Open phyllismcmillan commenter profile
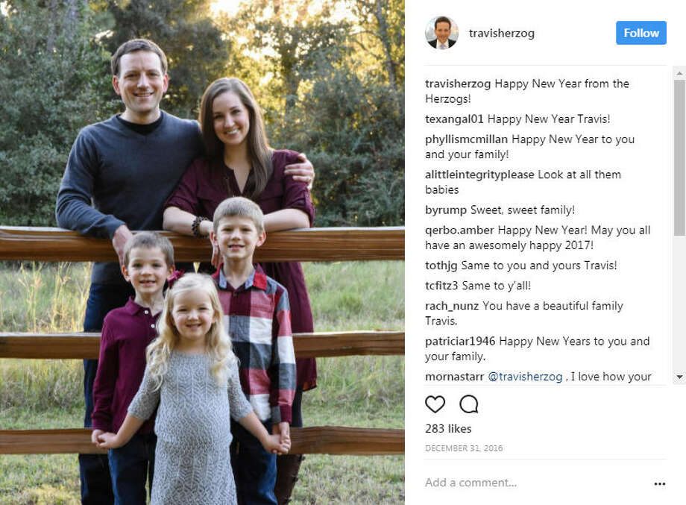This screenshot has width=686, height=505. tap(466, 139)
